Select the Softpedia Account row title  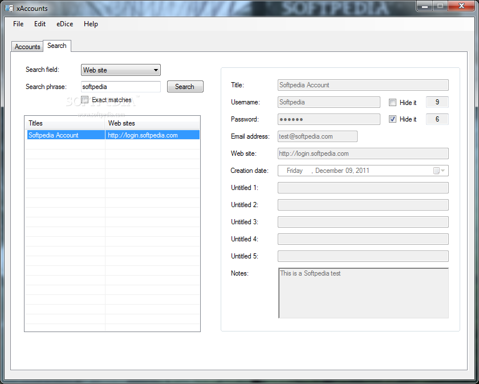click(66, 135)
